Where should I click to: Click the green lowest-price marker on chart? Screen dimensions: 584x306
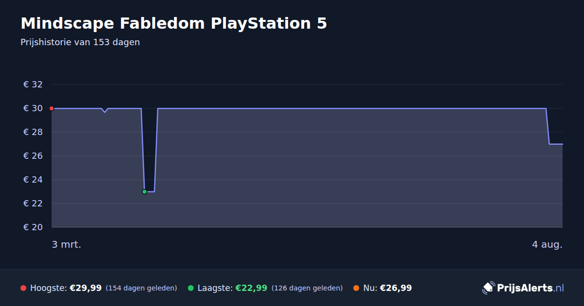145,192
